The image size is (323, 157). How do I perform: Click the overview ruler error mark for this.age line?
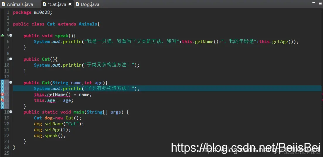(x=322, y=100)
